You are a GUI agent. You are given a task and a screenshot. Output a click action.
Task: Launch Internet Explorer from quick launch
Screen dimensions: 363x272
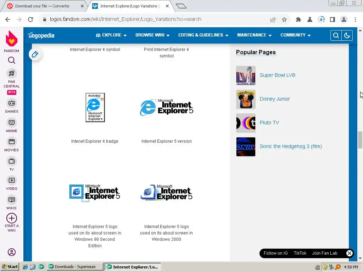25,267
